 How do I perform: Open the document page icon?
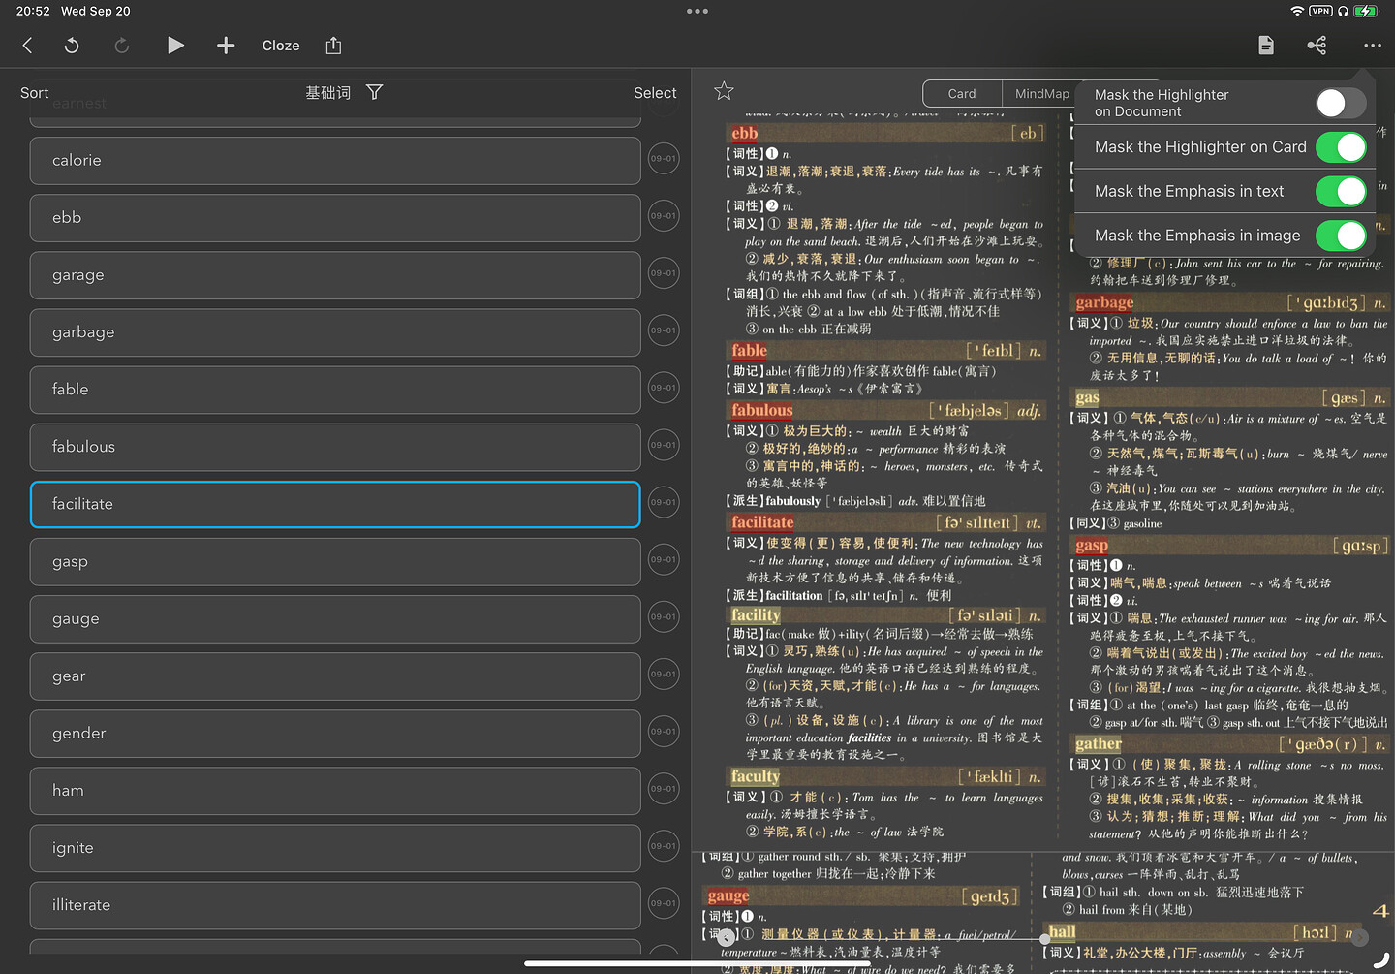pos(1266,46)
